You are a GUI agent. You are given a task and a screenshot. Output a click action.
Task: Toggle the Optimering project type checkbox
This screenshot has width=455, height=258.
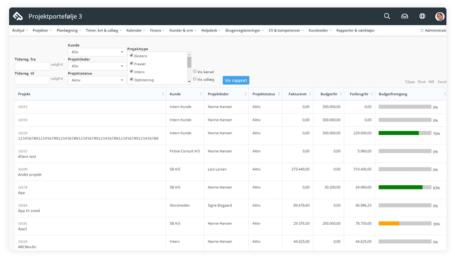tap(132, 79)
